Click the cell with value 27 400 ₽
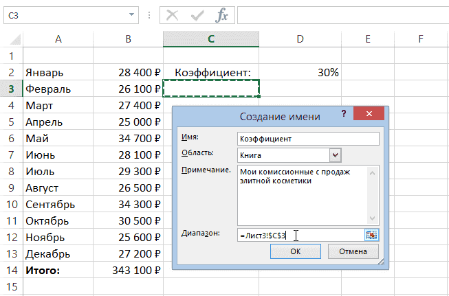Image resolution: width=449 pixels, height=296 pixels. pos(128,106)
